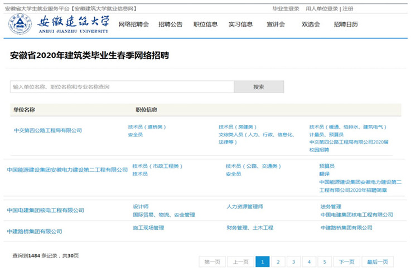Open the 宣讲会 navigation item
411x271 pixels.
[275, 25]
